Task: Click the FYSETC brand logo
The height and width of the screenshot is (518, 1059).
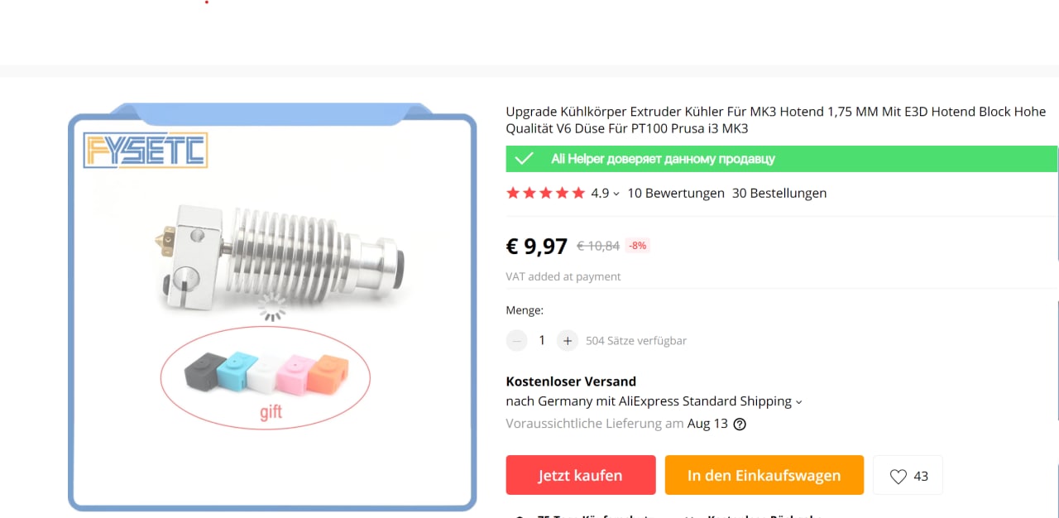Action: click(145, 151)
